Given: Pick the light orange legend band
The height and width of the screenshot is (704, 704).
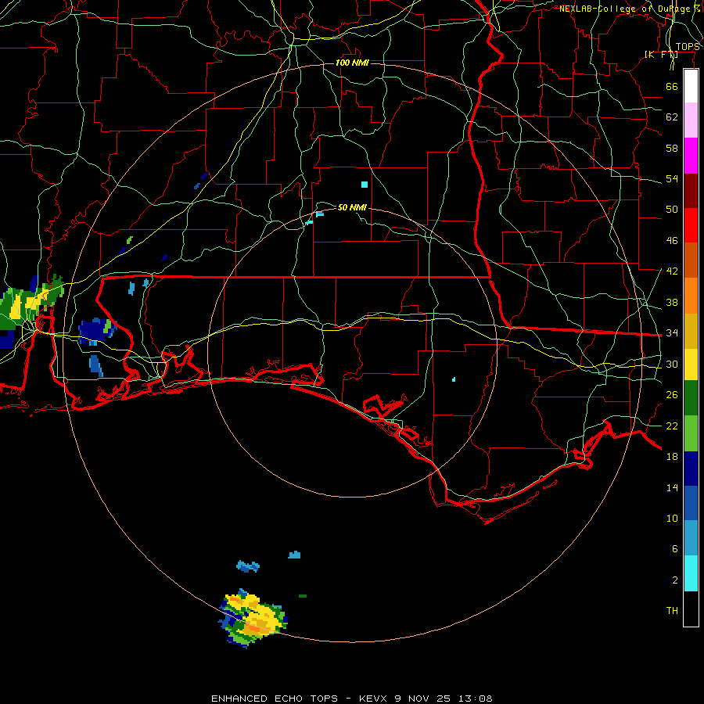Looking at the screenshot, I should 691,296.
